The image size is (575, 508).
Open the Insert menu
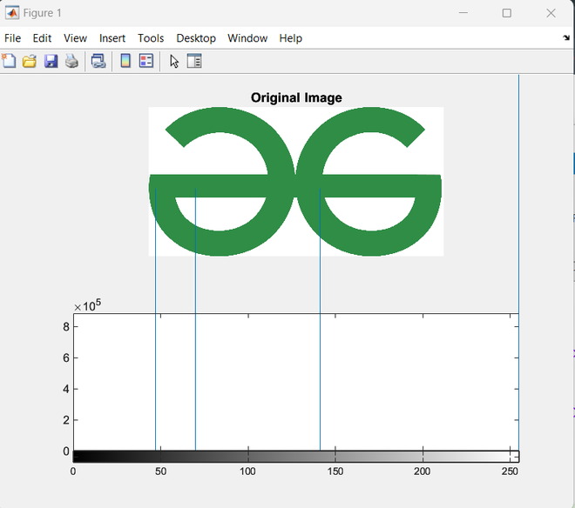click(112, 38)
